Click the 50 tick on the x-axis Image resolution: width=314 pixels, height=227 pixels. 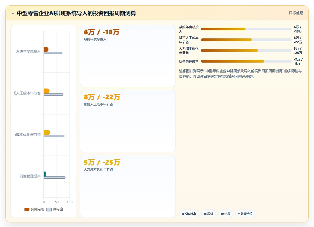(57, 202)
